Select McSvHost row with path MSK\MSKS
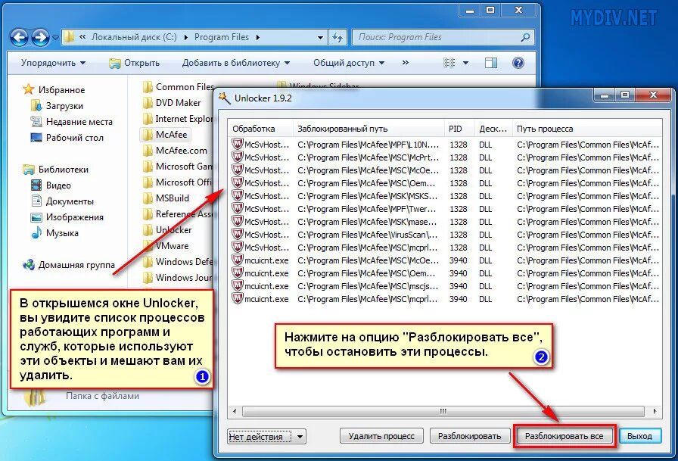This screenshot has width=678, height=461. point(445,196)
